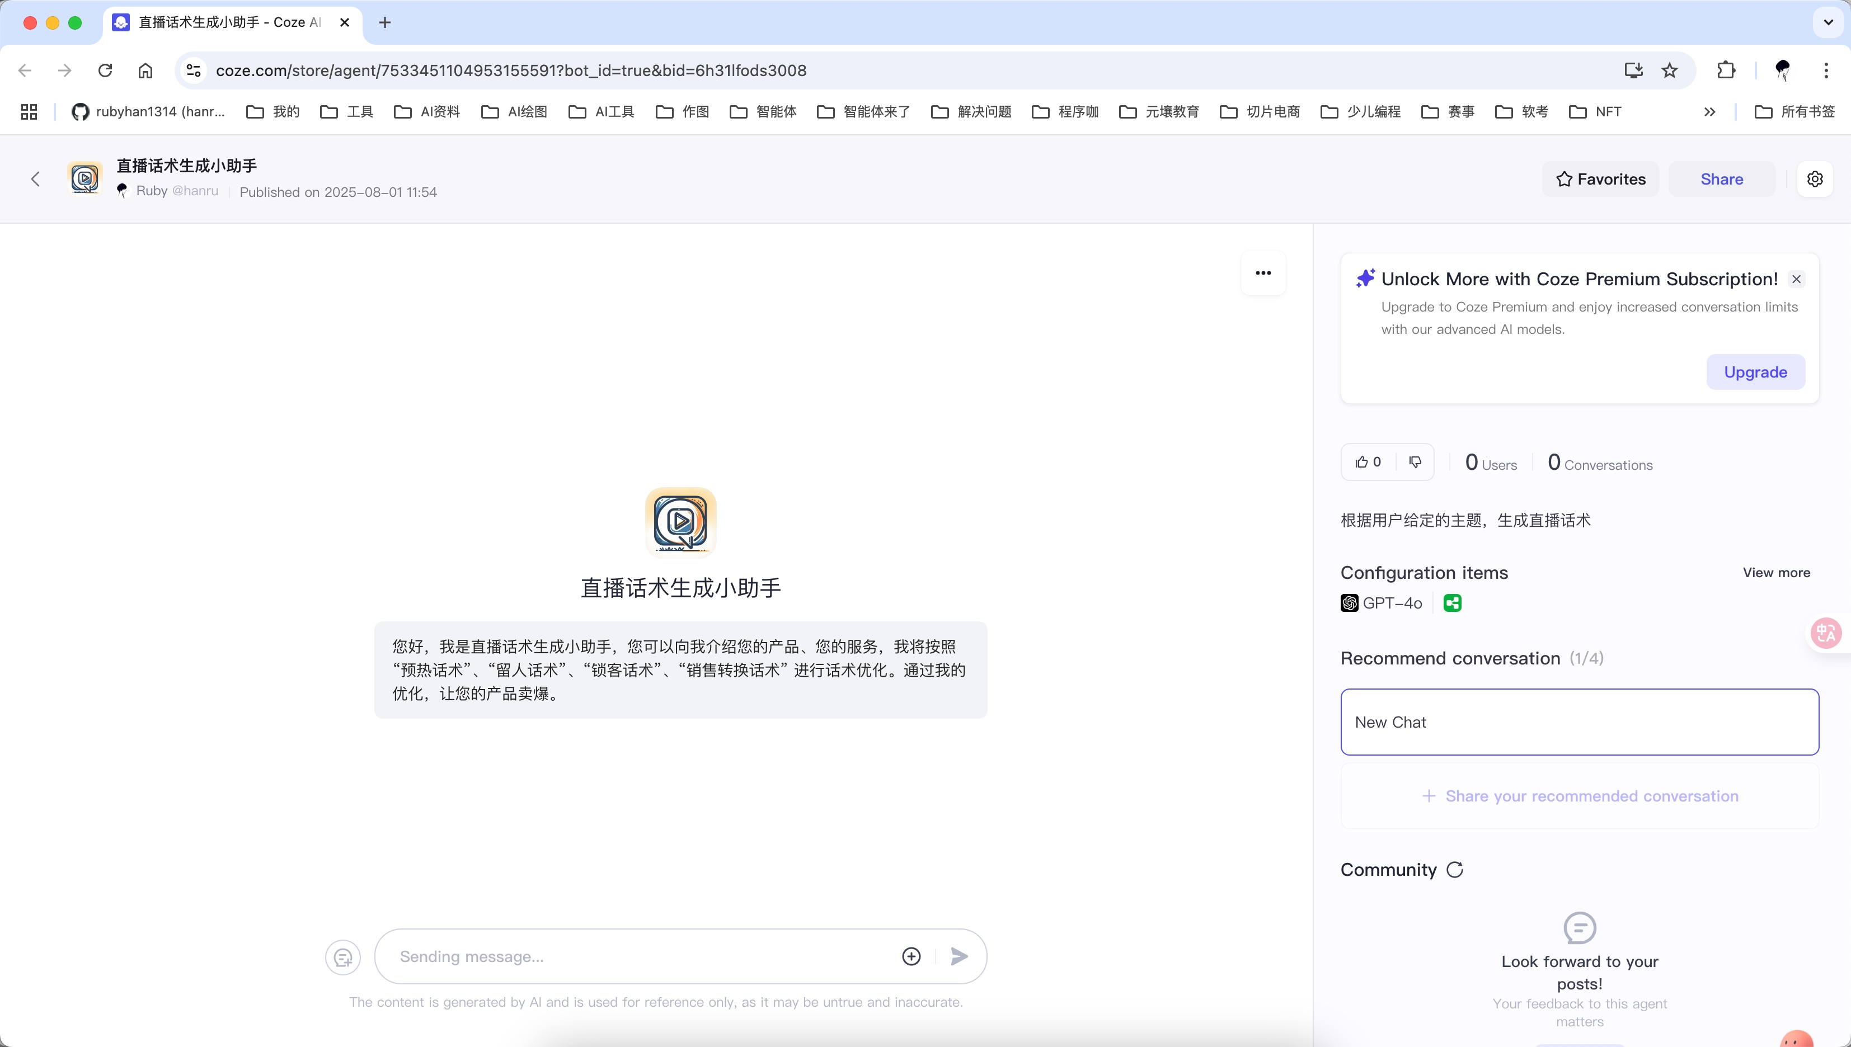1851x1047 pixels.
Task: Click the GPT-4o model icon under Configuration items
Action: (1350, 602)
